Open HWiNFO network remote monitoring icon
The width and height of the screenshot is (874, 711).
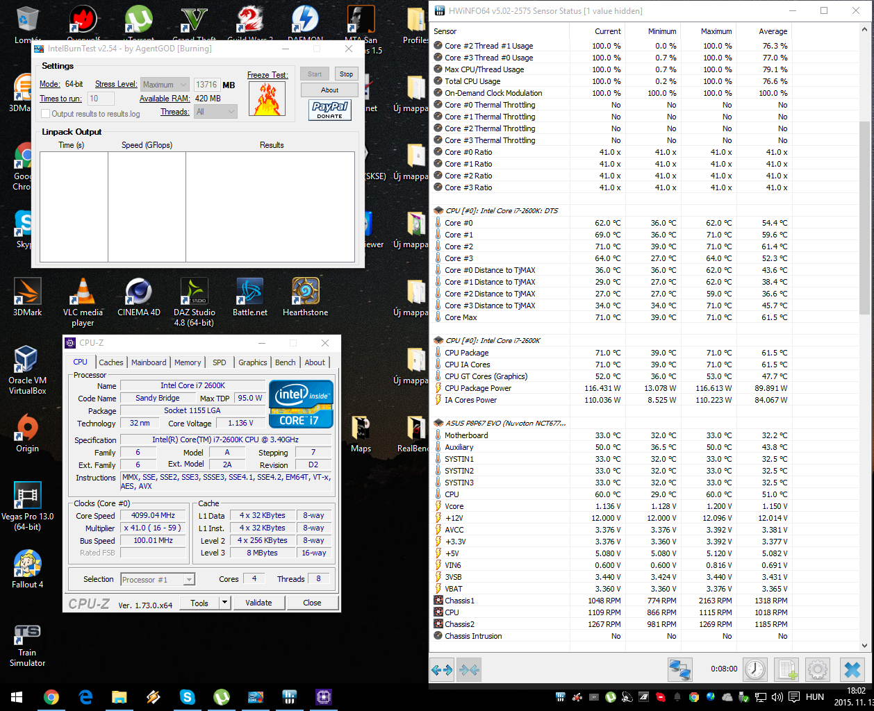[x=680, y=670]
